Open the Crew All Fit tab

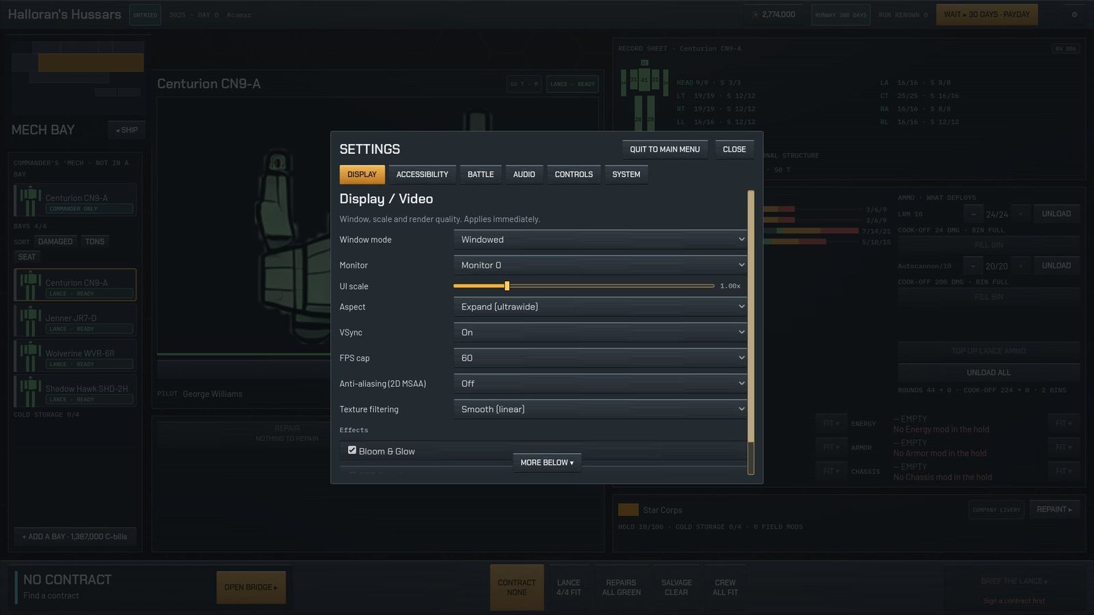pos(725,588)
